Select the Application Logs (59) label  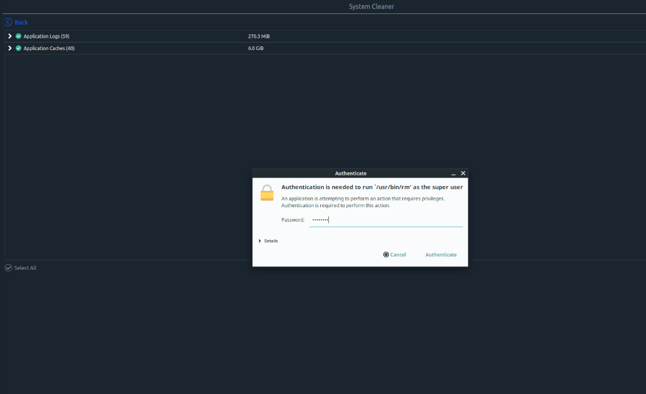point(46,36)
